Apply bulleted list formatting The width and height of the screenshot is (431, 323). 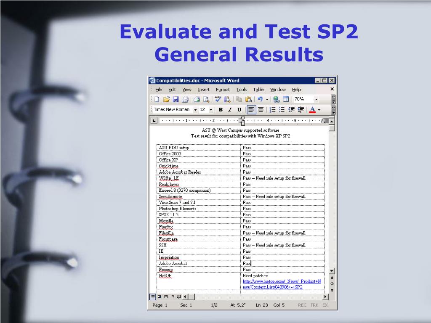[x=282, y=110]
